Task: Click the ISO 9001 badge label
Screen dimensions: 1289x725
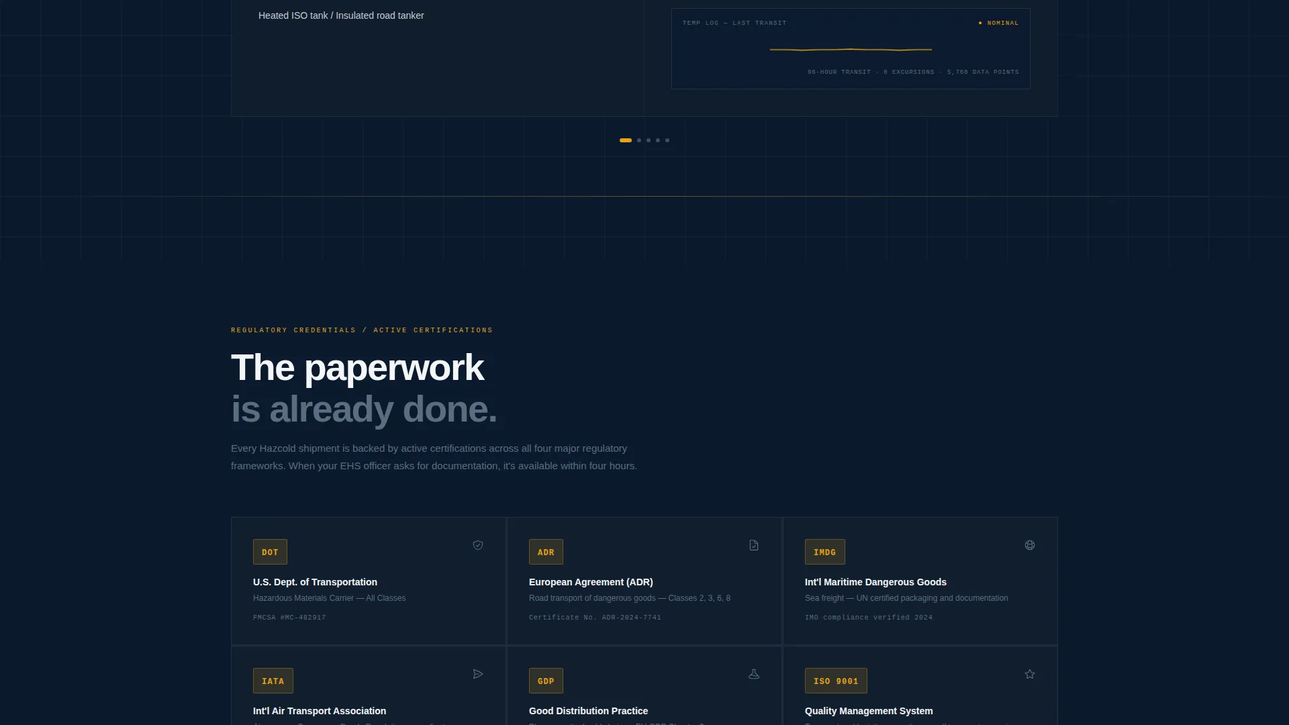Action: [836, 681]
